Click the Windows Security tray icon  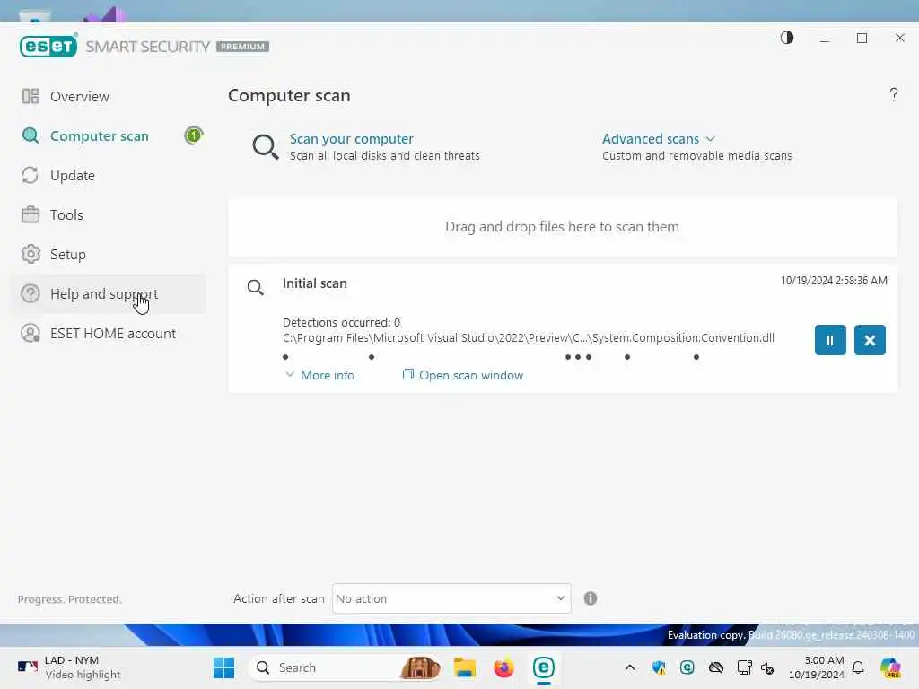659,667
